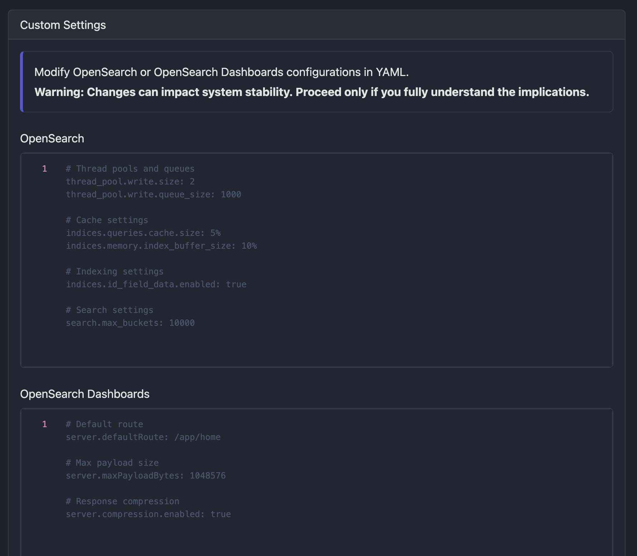Click the '# Max payload size' comment
The width and height of the screenshot is (637, 556).
tap(112, 463)
